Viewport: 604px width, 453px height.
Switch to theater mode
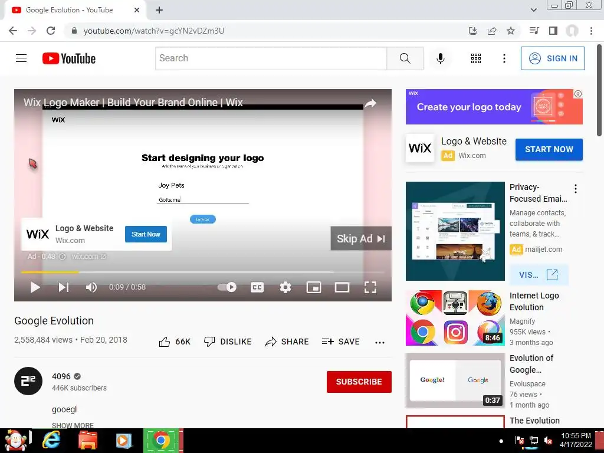342,287
